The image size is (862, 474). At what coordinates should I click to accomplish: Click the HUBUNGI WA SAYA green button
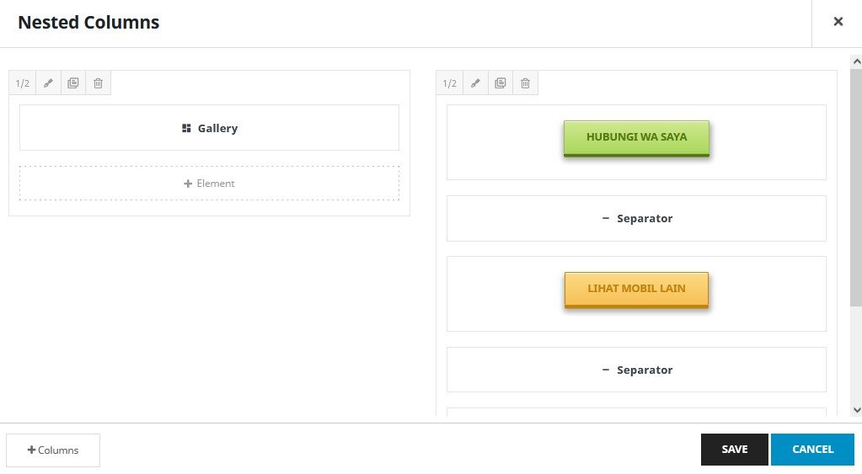click(636, 137)
